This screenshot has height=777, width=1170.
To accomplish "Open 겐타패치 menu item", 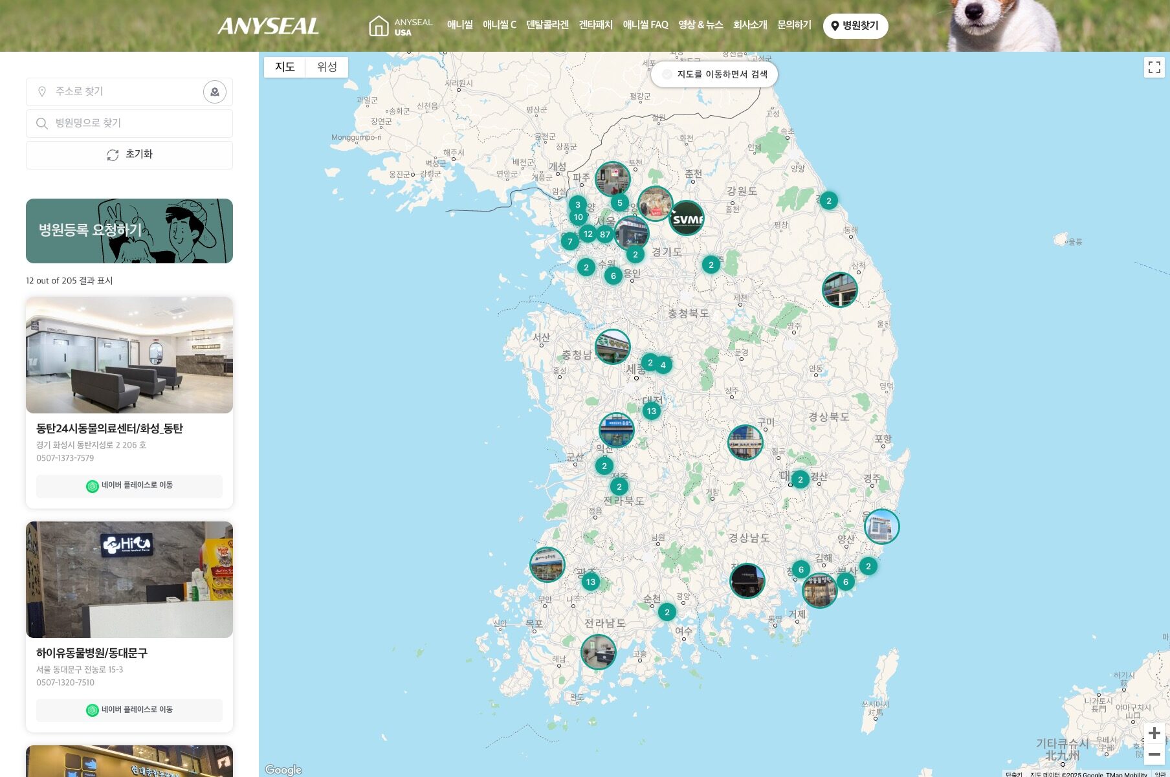I will click(595, 25).
